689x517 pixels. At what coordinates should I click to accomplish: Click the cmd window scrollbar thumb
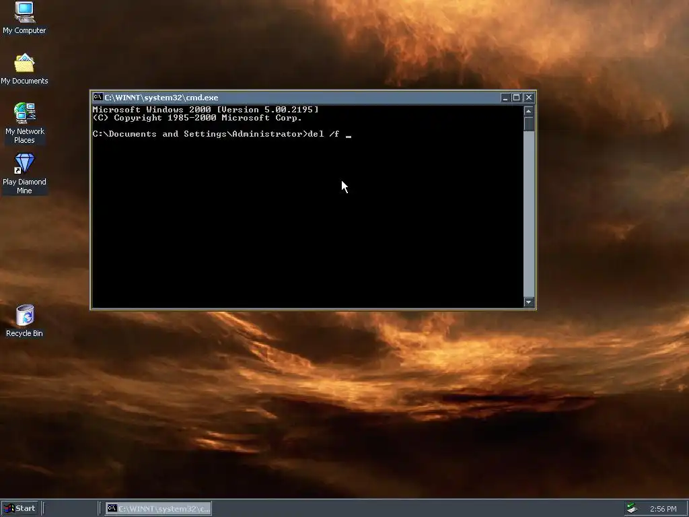[x=529, y=124]
